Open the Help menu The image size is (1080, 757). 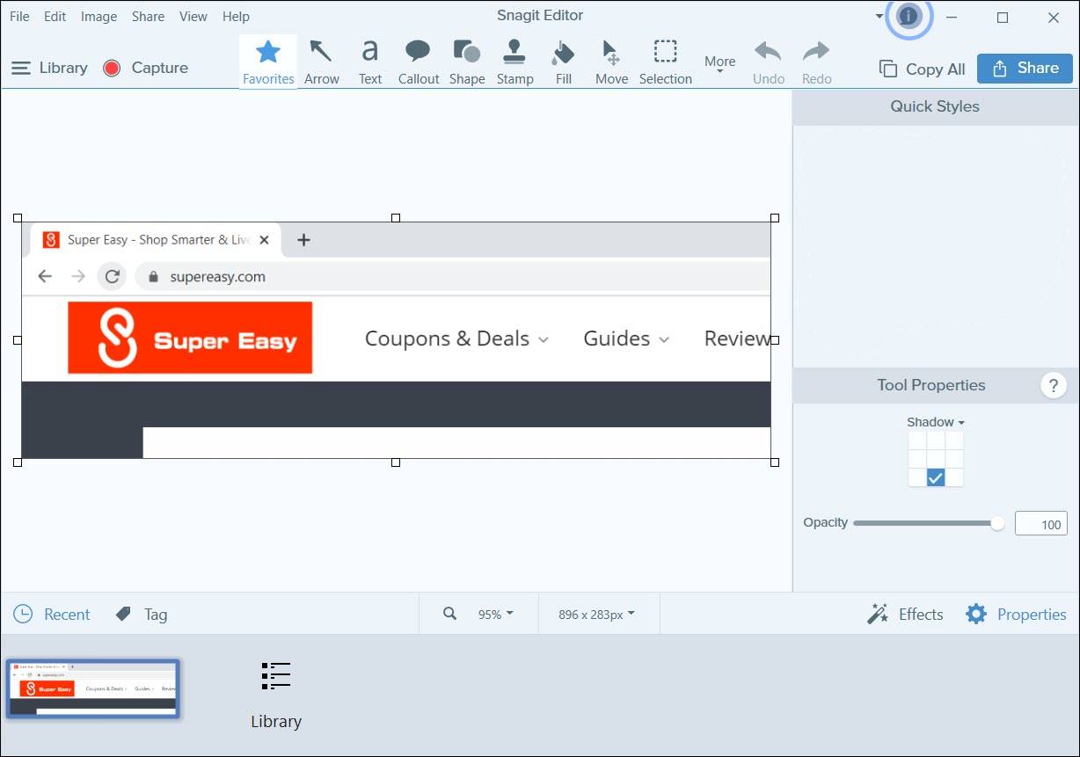pos(236,16)
